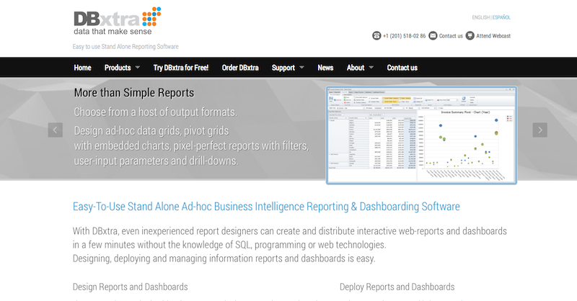Select Contact us in the navigation bar
The width and height of the screenshot is (577, 301).
(x=402, y=68)
